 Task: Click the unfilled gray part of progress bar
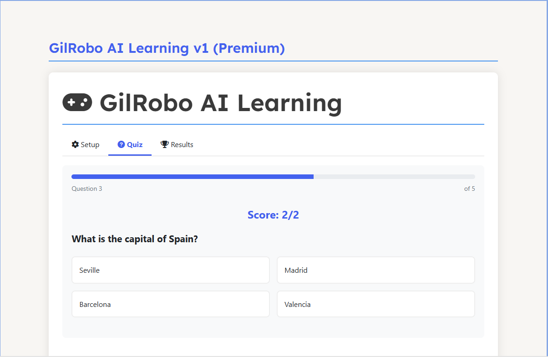pos(394,177)
